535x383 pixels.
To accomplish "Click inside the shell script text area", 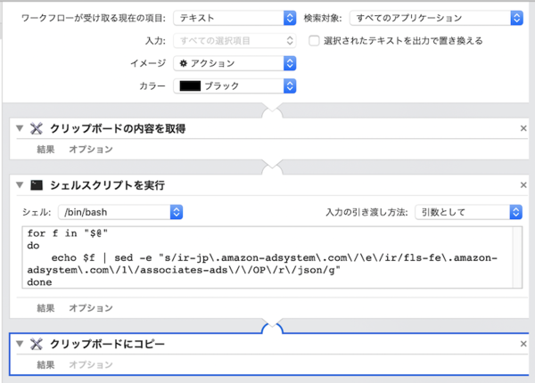I will click(267, 258).
